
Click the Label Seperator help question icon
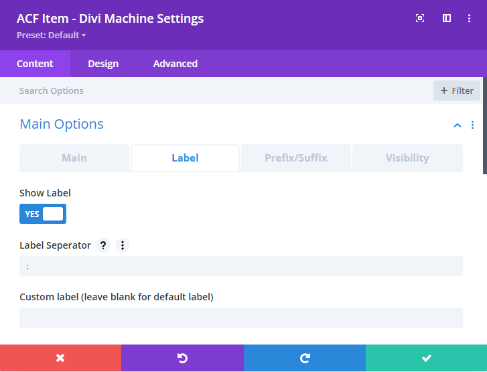point(103,245)
